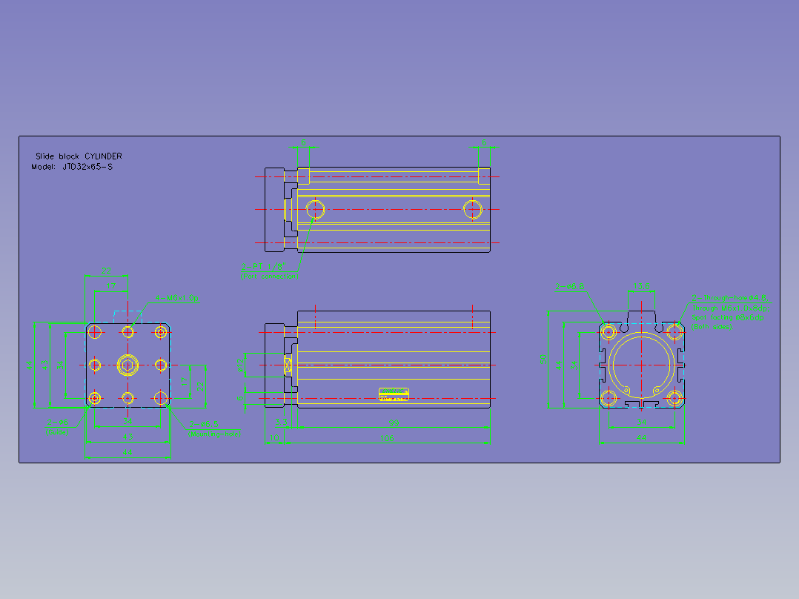Image resolution: width=799 pixels, height=599 pixels.
Task: Click the '10' end plate thickness dimension
Action: point(275,438)
